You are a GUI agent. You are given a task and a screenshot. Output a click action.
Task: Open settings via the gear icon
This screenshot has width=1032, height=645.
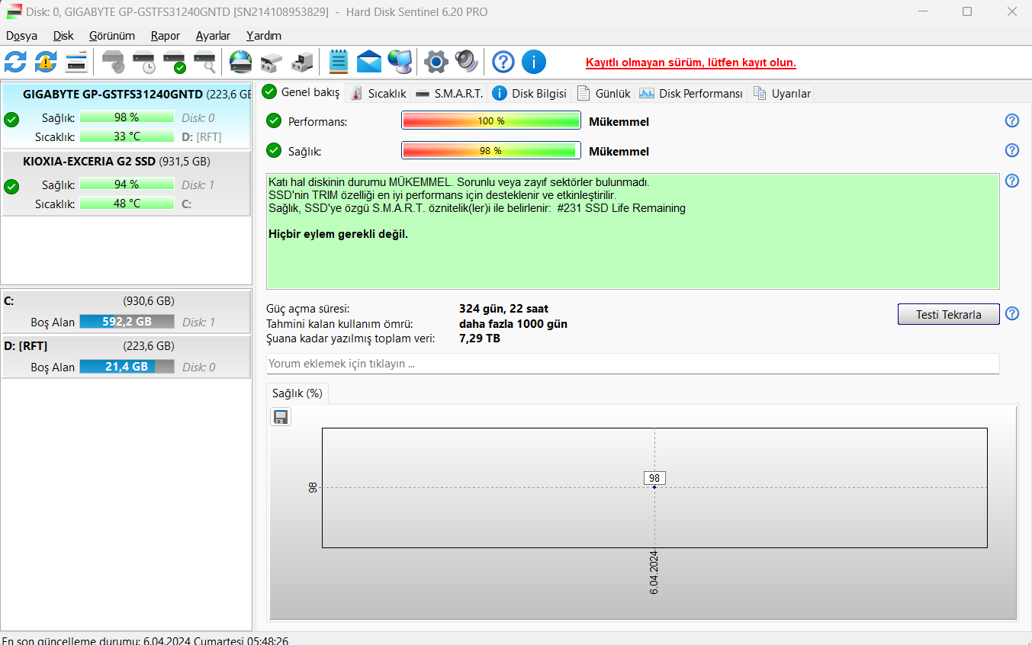436,62
